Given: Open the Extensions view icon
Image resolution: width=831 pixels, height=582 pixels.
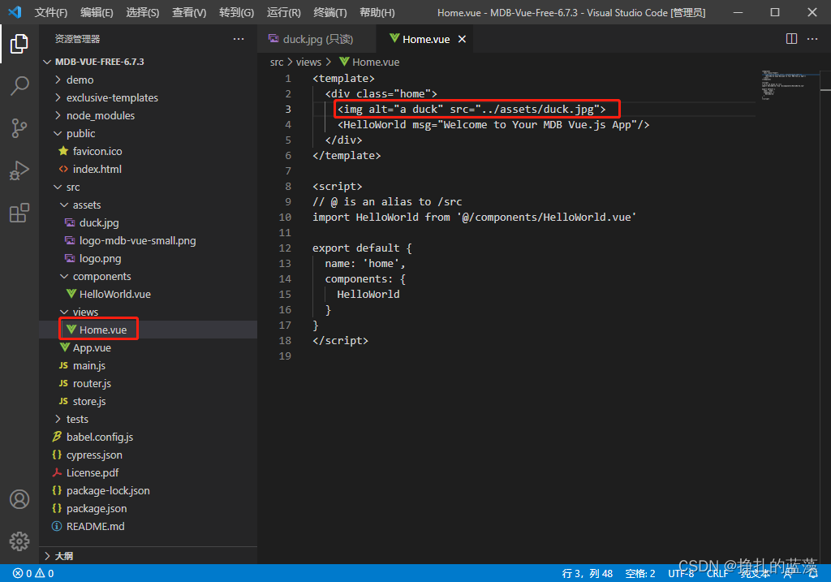Looking at the screenshot, I should 19,213.
